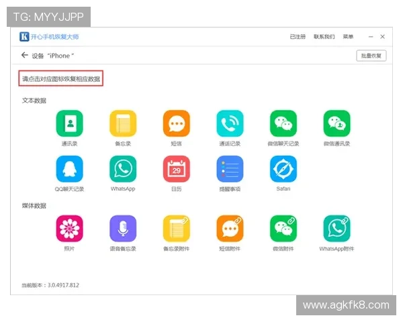Click the 媒体数据 section heading
This screenshot has height=322, width=403.
pyautogui.click(x=34, y=205)
